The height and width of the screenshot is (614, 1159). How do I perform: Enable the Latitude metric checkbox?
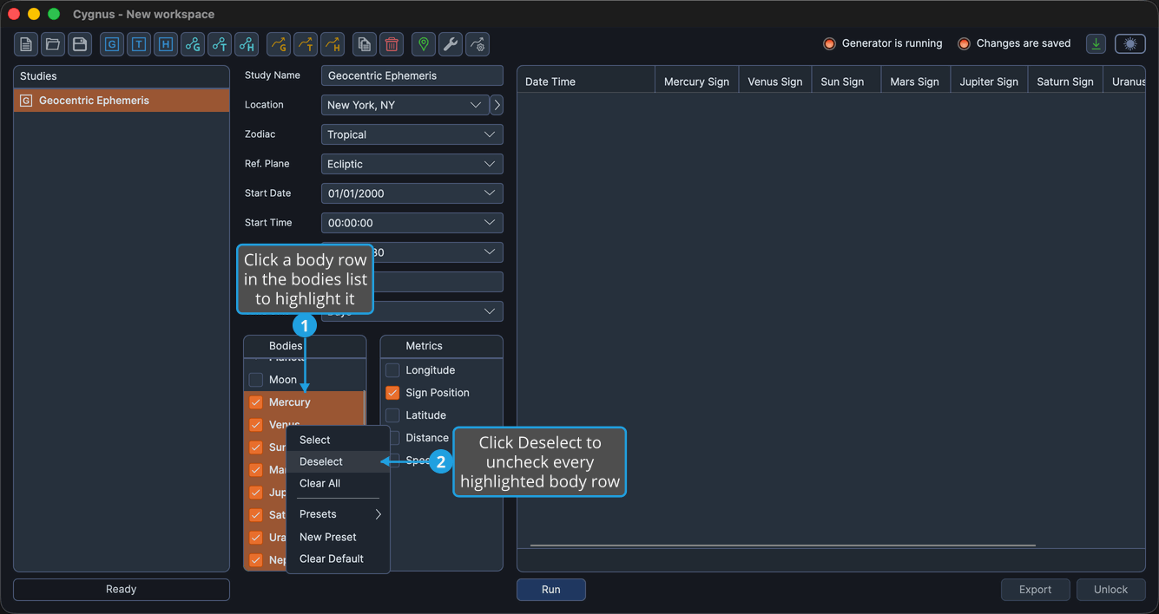click(x=392, y=415)
